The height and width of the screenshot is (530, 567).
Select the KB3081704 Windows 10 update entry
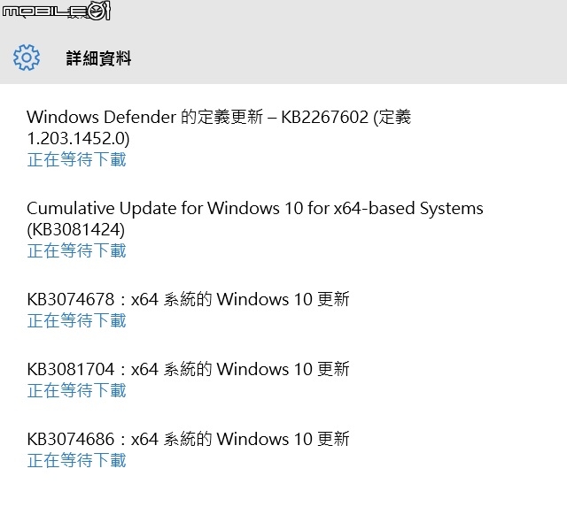[x=188, y=369]
